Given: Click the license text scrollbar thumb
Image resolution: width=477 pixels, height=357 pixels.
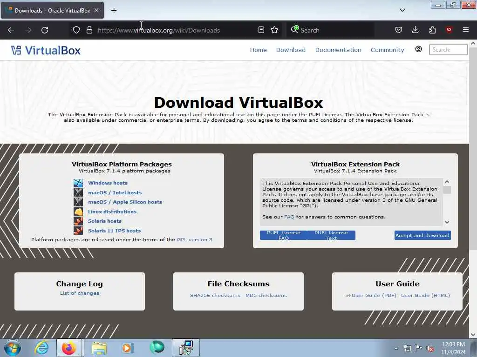Looking at the screenshot, I should pyautogui.click(x=447, y=190).
